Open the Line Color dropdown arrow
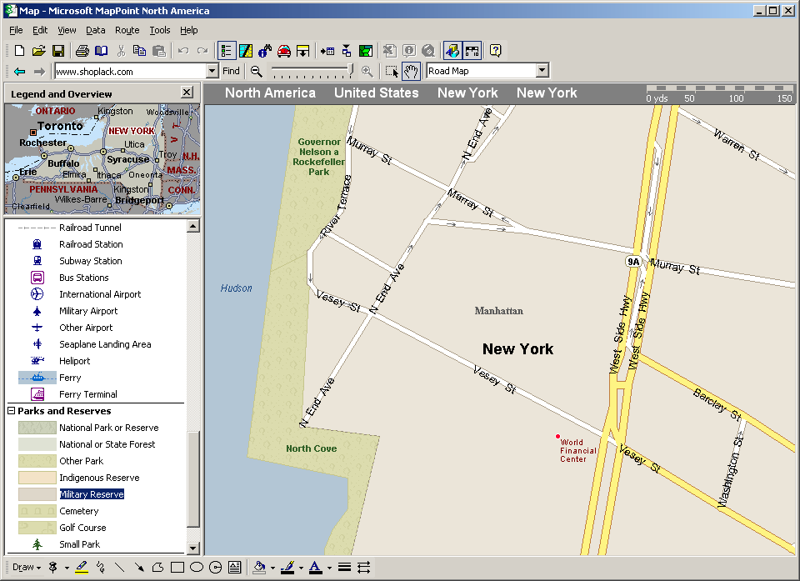Screen dimensions: 800x581 pos(301,568)
